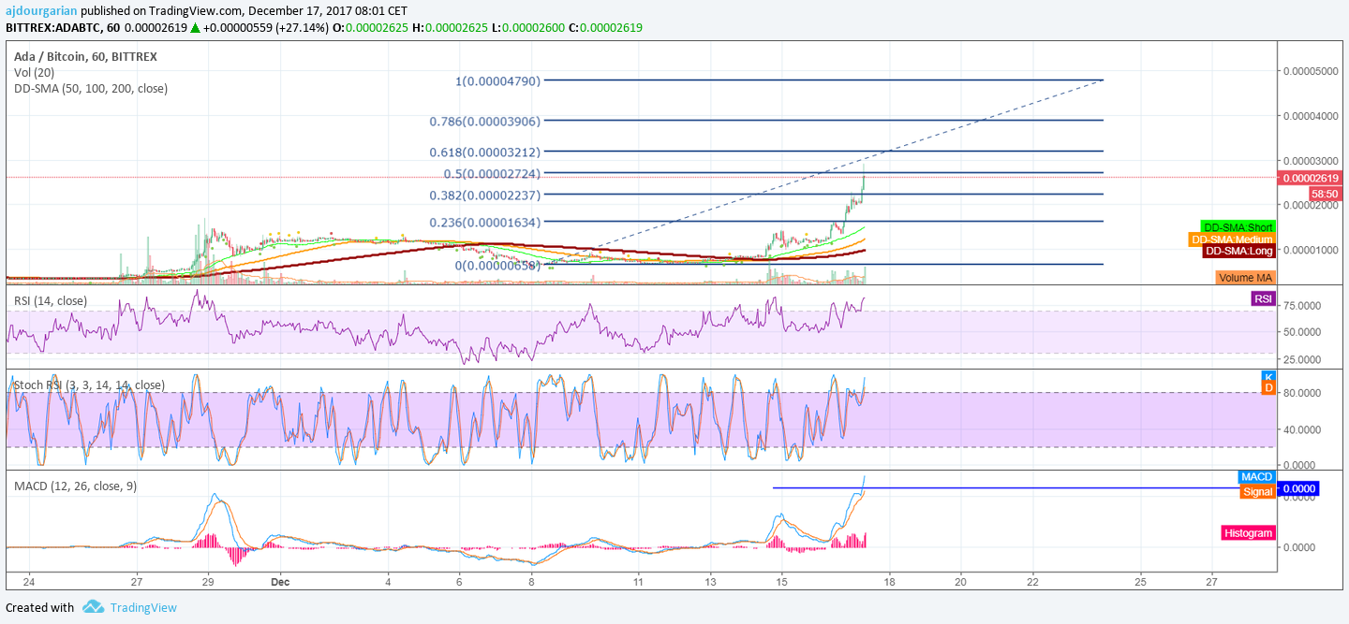The height and width of the screenshot is (624, 1349).
Task: Click the Stoch RSI (3, 3, 14, 14, close) legend
Action: click(89, 385)
